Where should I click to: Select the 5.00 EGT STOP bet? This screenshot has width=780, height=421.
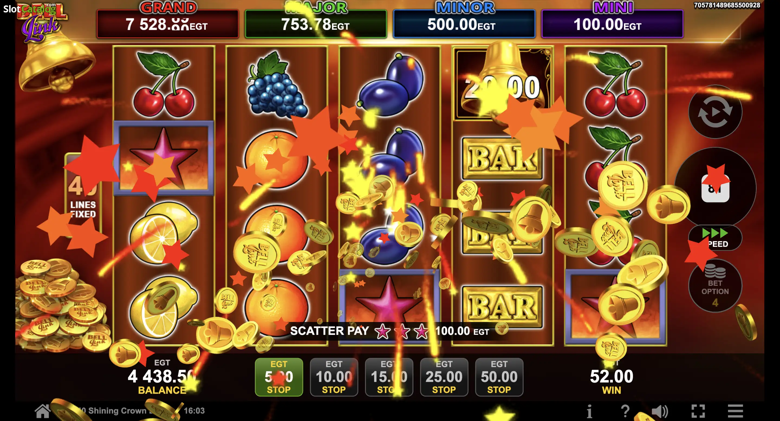(x=279, y=377)
